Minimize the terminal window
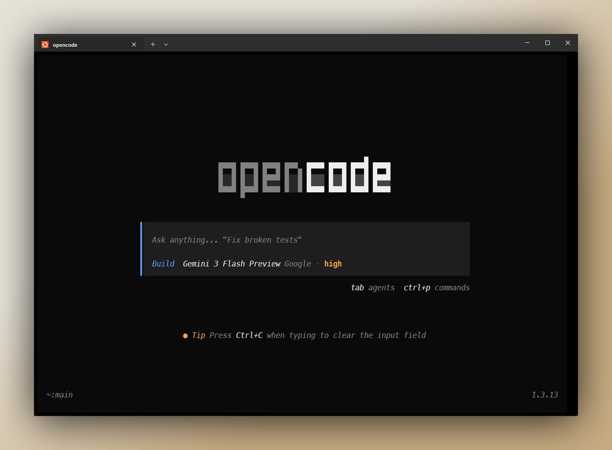The width and height of the screenshot is (612, 450). tap(527, 43)
